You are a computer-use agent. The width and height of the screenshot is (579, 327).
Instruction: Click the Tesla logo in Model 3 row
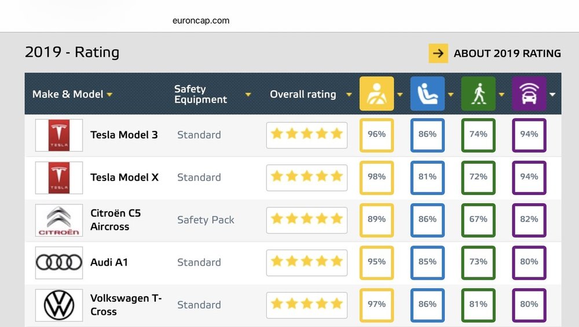(x=59, y=135)
